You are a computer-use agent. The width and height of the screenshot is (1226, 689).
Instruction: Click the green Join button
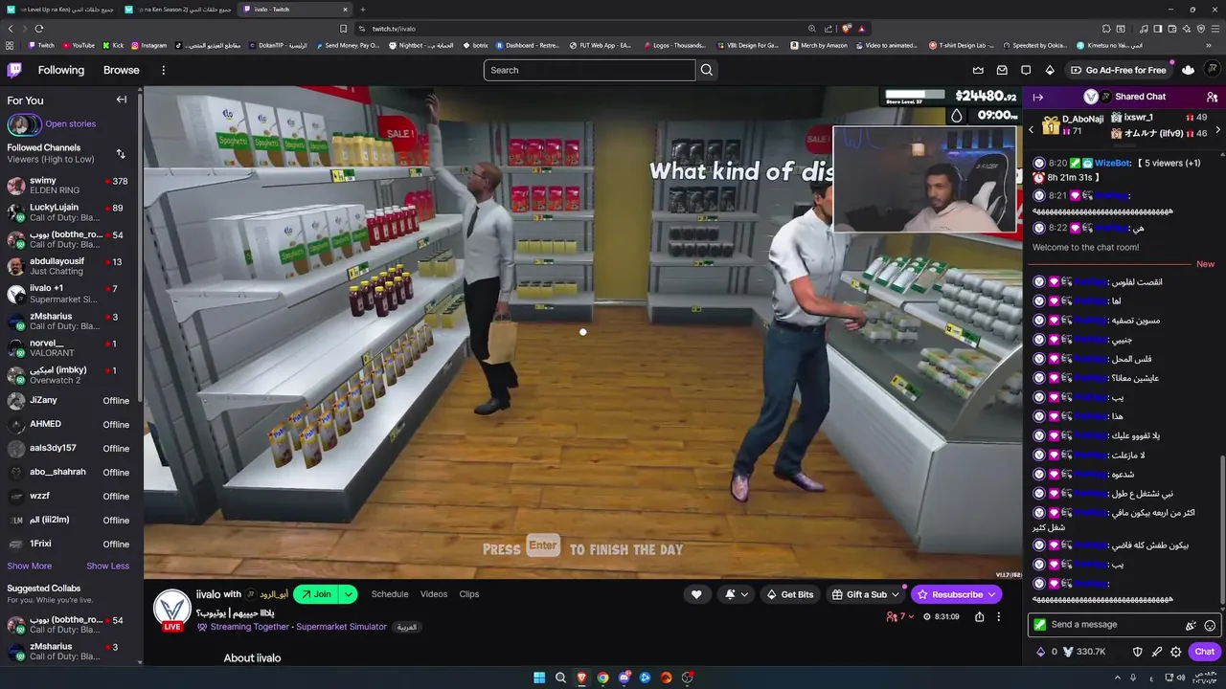pyautogui.click(x=316, y=594)
